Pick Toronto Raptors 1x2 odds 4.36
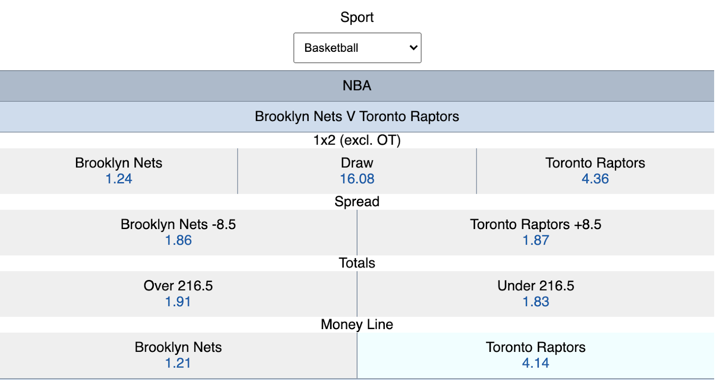This screenshot has width=715, height=380. (x=595, y=171)
